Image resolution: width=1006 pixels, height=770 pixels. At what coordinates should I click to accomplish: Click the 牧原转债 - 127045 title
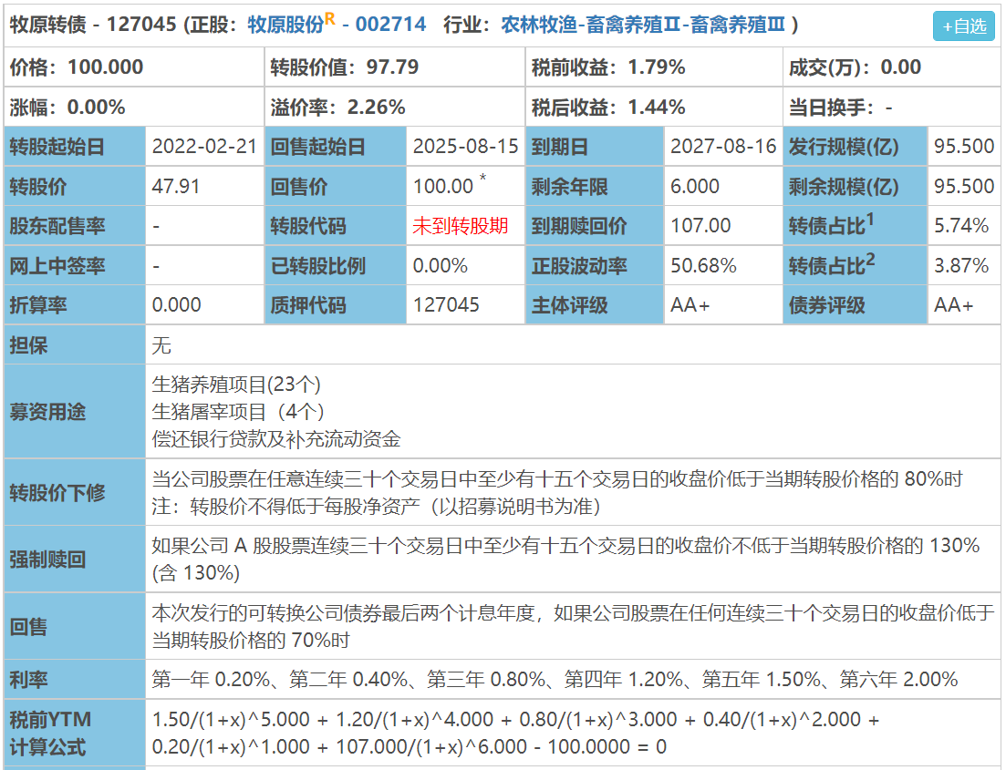(93, 25)
